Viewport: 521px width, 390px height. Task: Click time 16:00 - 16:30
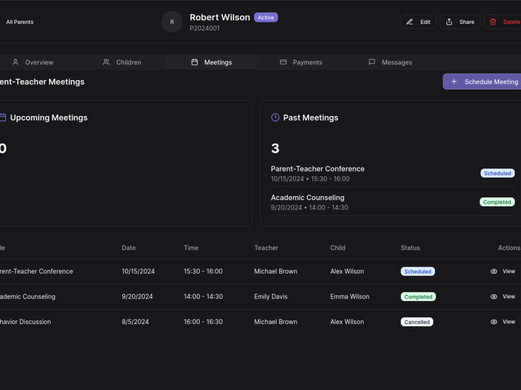(203, 322)
